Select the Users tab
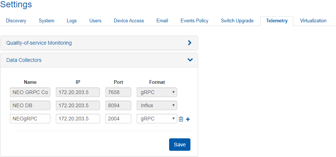 click(95, 21)
